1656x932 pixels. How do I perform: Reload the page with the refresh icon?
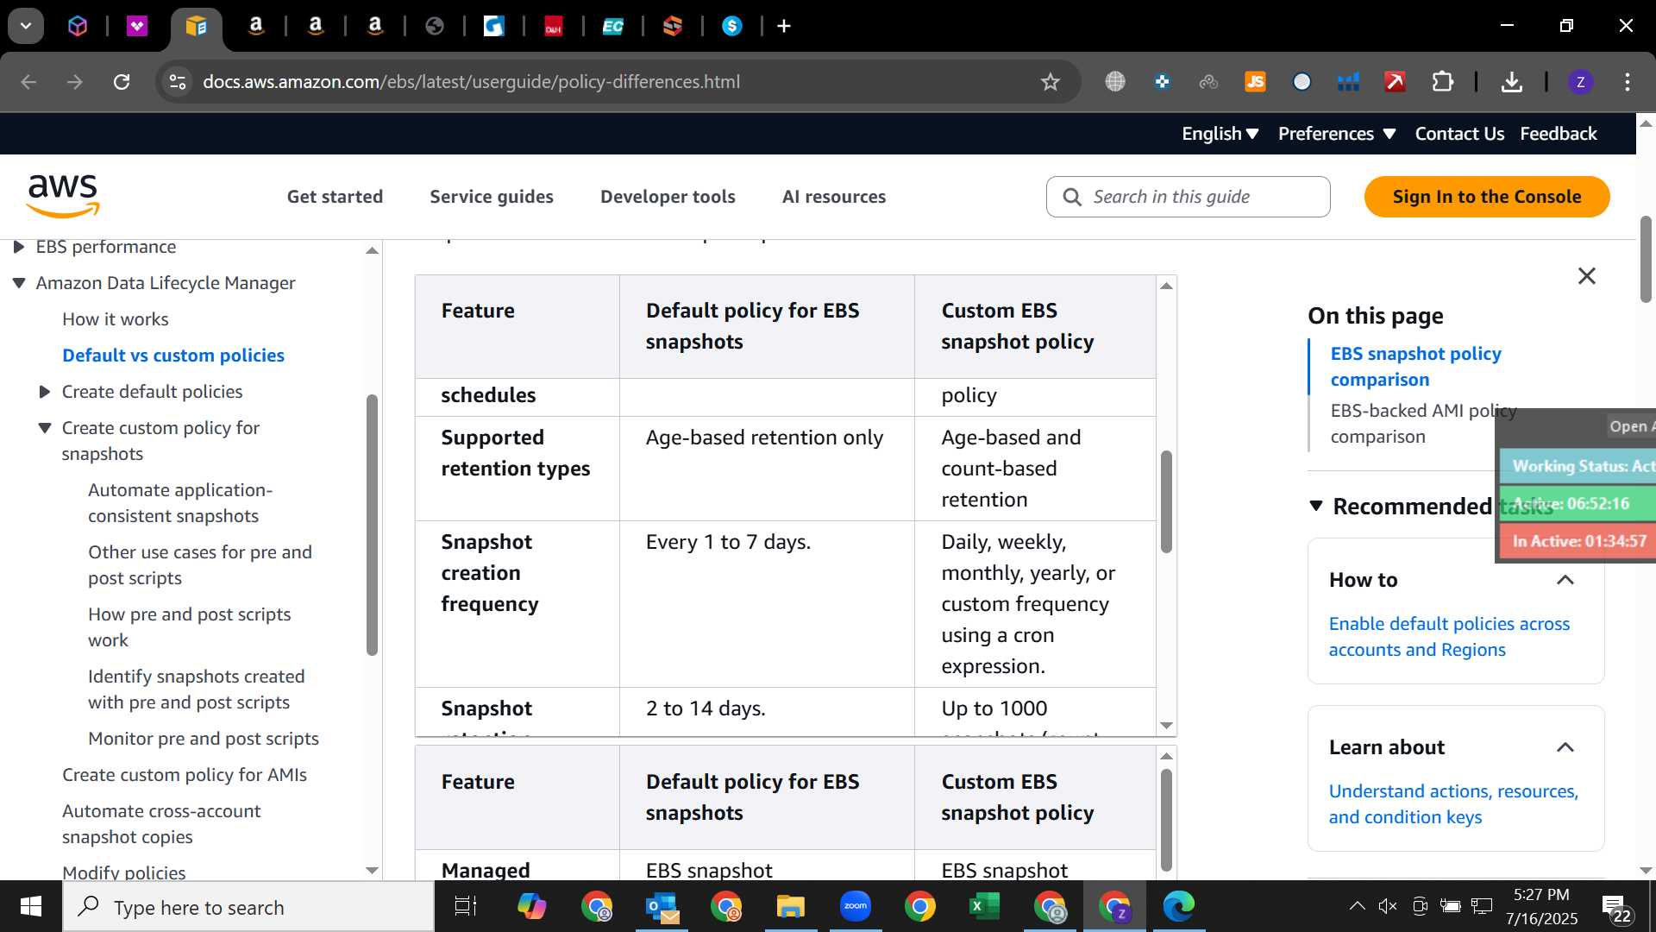pyautogui.click(x=122, y=82)
